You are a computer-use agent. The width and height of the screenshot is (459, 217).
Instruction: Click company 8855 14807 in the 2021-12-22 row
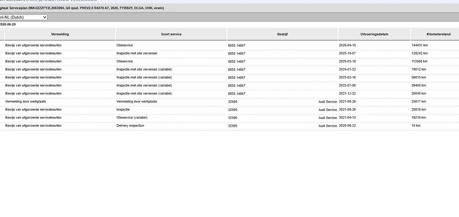click(237, 94)
